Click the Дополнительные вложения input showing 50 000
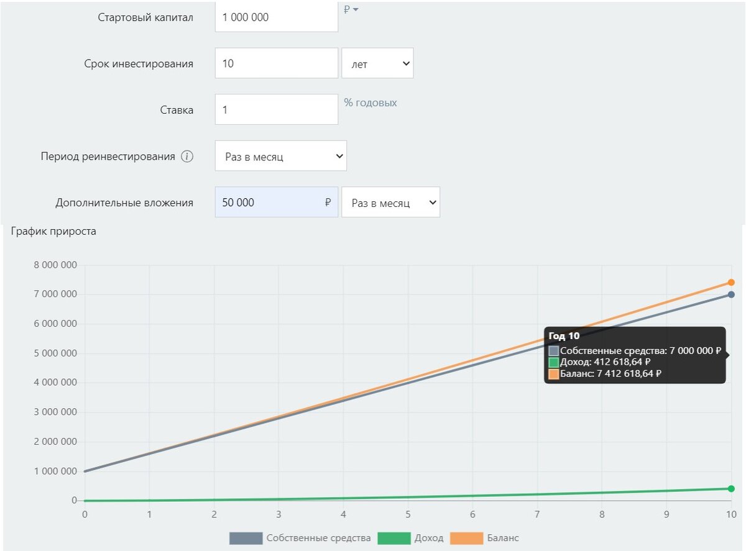Image resolution: width=746 pixels, height=551 pixels. pyautogui.click(x=277, y=203)
